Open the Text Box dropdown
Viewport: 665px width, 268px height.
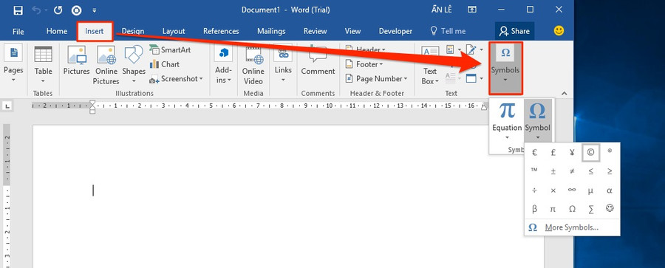click(430, 66)
